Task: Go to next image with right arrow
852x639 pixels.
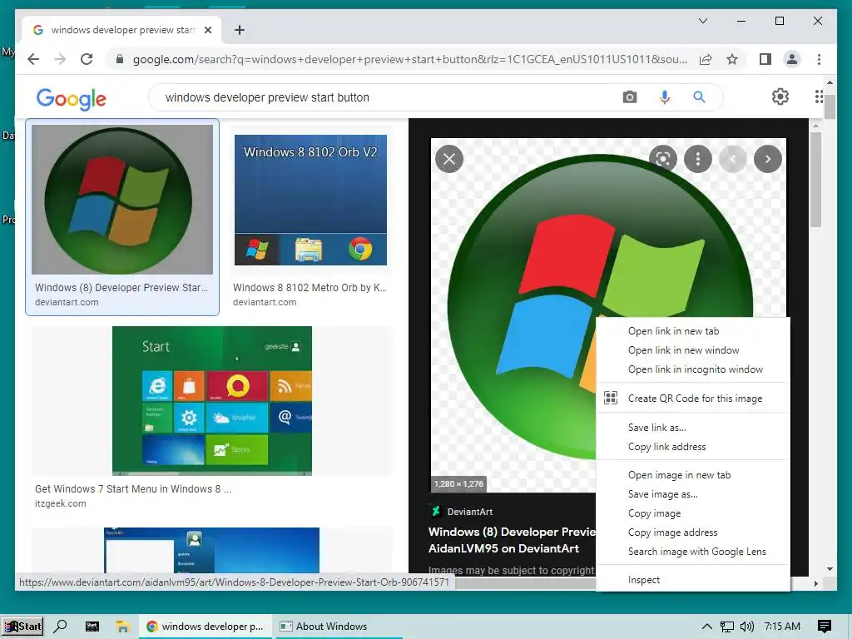Action: point(767,159)
